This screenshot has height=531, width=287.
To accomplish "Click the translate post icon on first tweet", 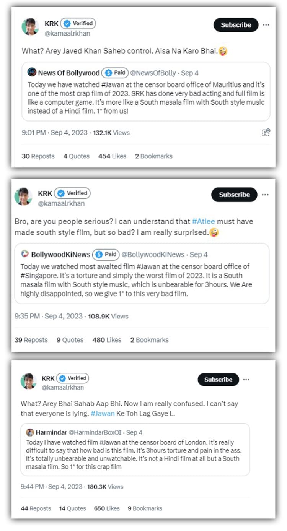I will coord(266,133).
